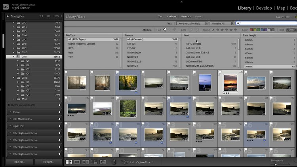Toggle the Metadata filter

185,17
